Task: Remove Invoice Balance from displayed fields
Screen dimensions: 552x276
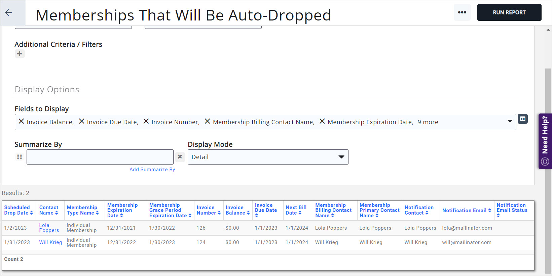Action: (x=21, y=122)
